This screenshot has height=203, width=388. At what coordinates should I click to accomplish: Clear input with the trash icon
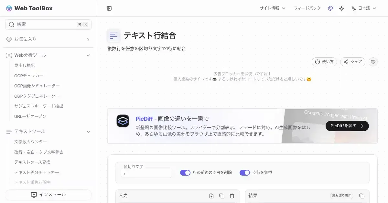click(x=232, y=196)
